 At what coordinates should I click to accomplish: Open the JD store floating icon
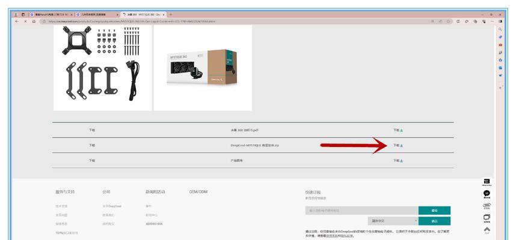pos(487,206)
